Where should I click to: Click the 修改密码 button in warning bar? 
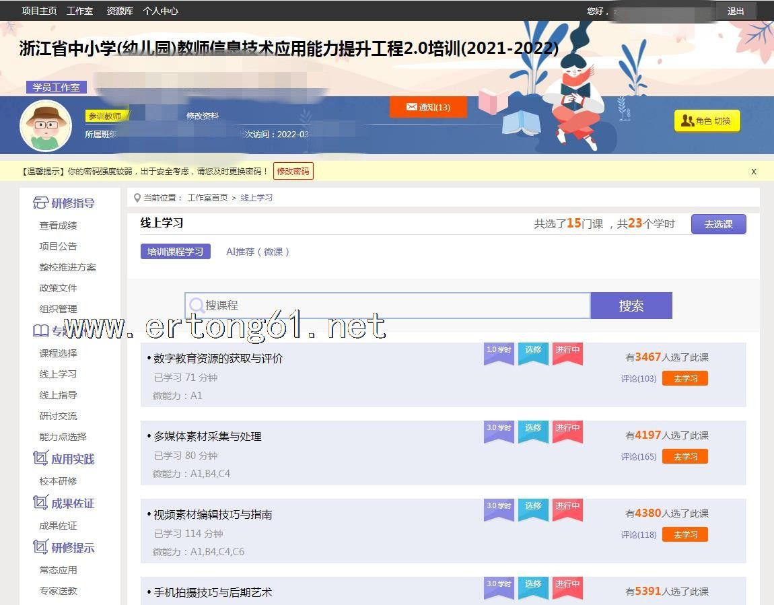293,172
